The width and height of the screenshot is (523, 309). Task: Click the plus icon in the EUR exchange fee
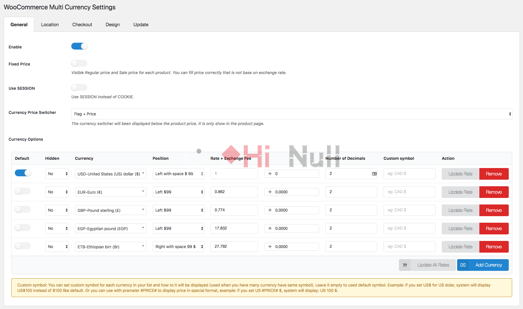coord(270,192)
